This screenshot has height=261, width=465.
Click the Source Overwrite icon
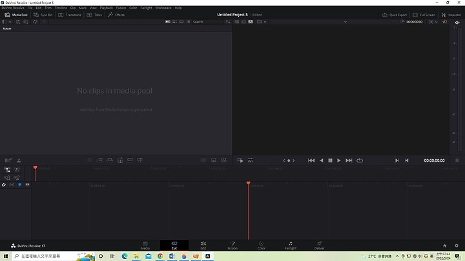[x=140, y=160]
